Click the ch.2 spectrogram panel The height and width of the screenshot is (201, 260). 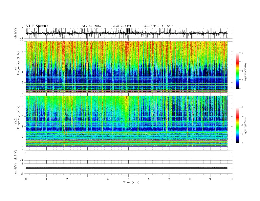click(x=127, y=122)
